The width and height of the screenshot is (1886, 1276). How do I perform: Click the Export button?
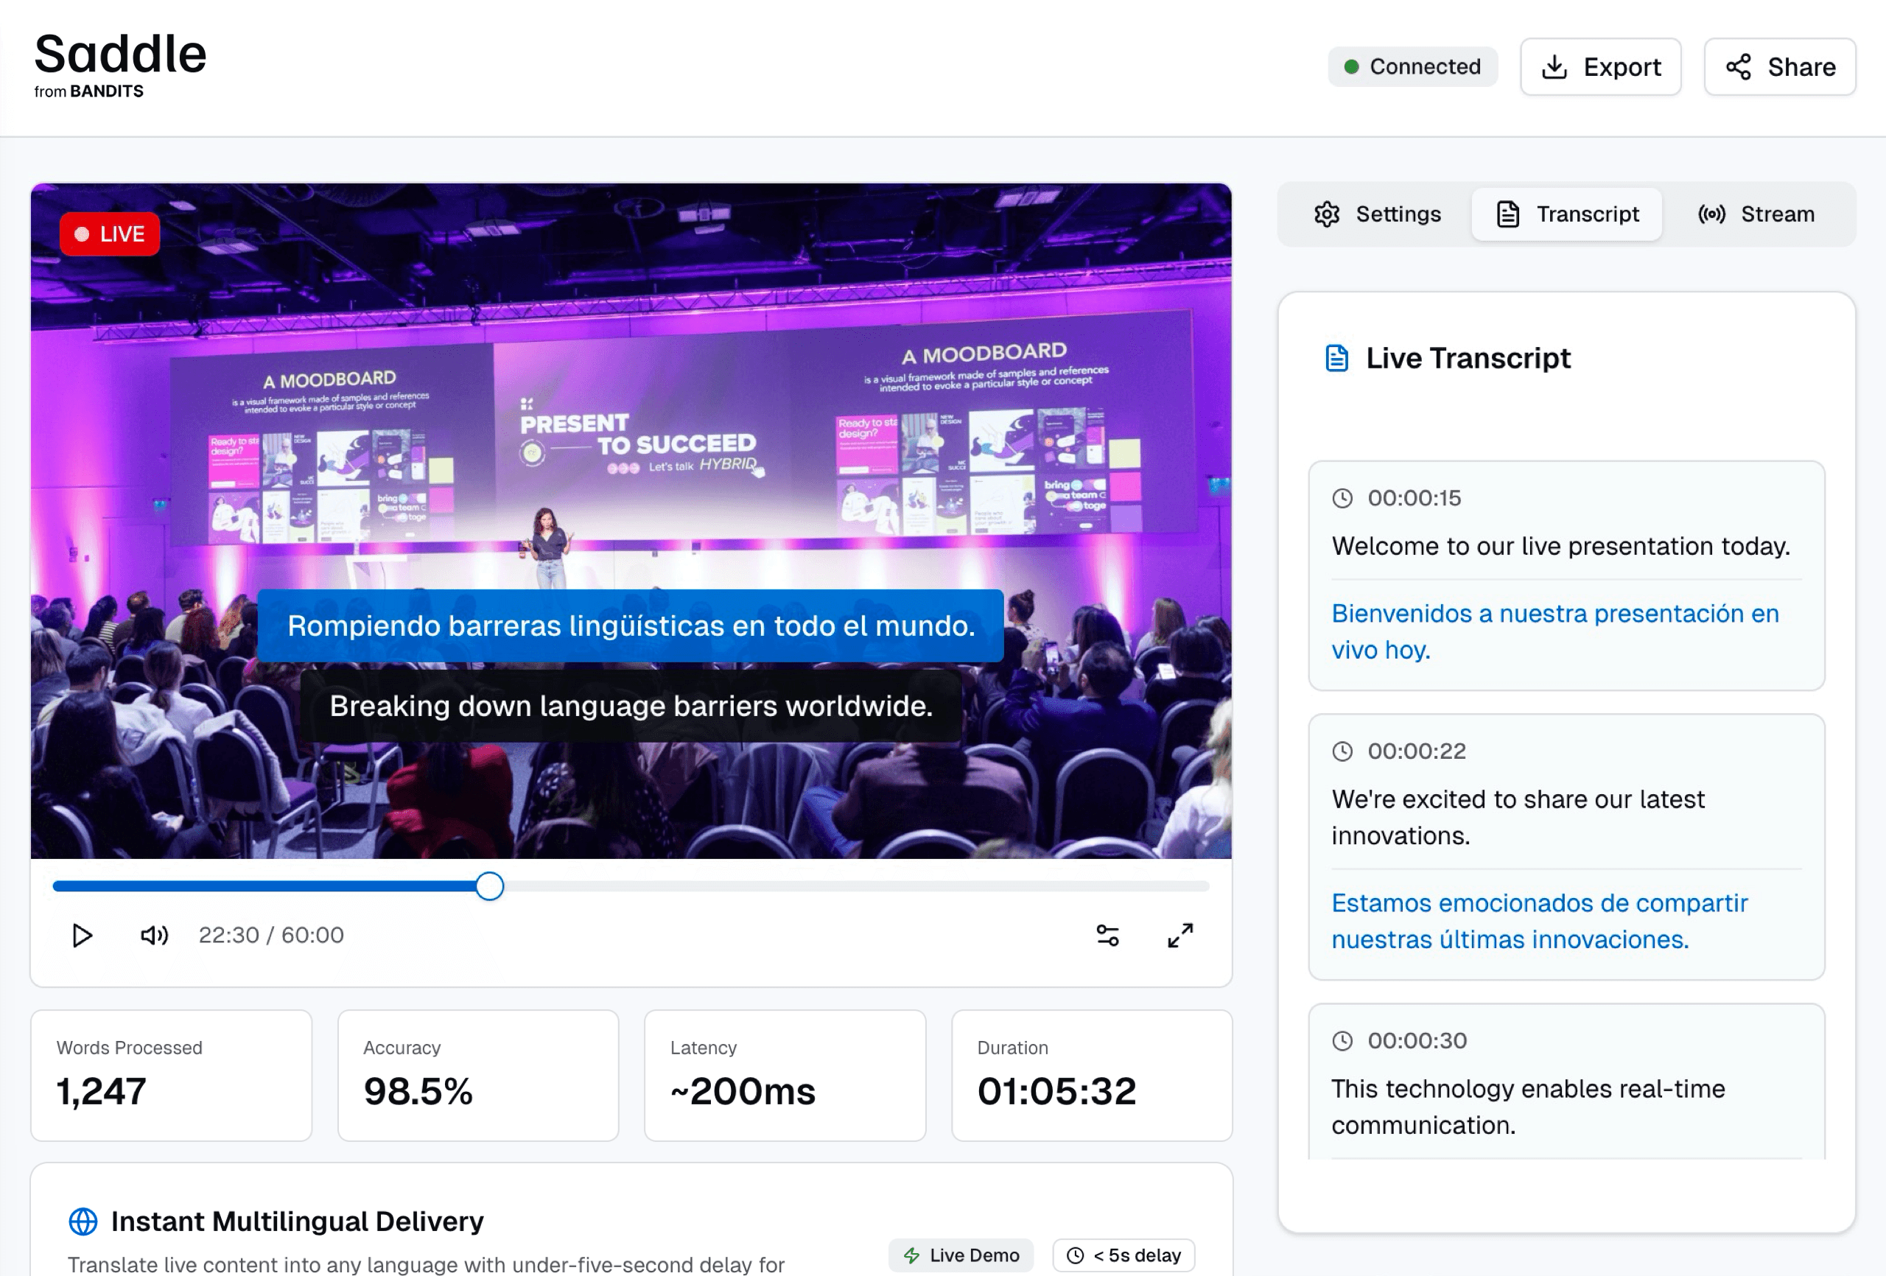pyautogui.click(x=1599, y=66)
